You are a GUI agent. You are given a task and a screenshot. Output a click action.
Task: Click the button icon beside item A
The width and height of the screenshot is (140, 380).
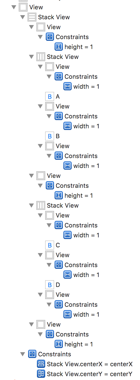point(50,96)
